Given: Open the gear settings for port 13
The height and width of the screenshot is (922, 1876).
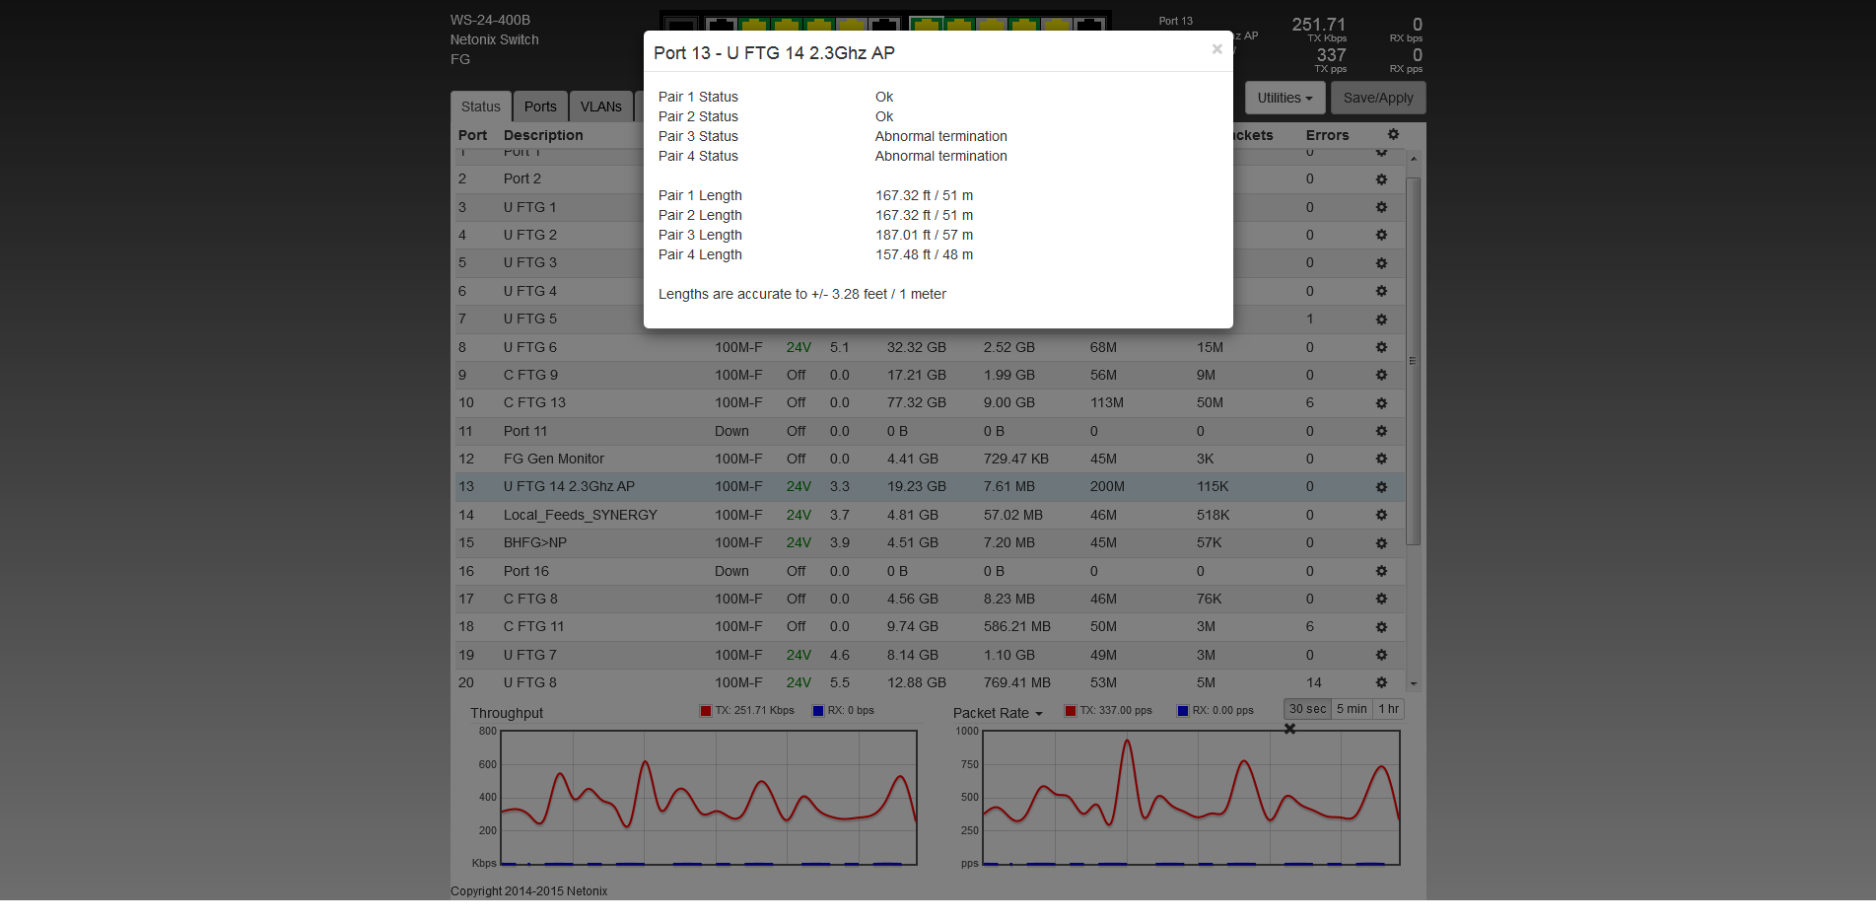Looking at the screenshot, I should [1381, 487].
